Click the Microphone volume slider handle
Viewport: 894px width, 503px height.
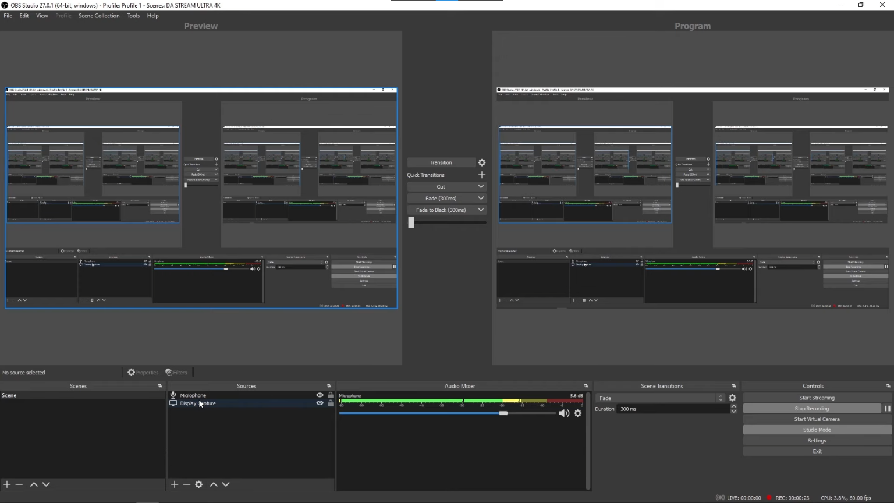pyautogui.click(x=503, y=413)
